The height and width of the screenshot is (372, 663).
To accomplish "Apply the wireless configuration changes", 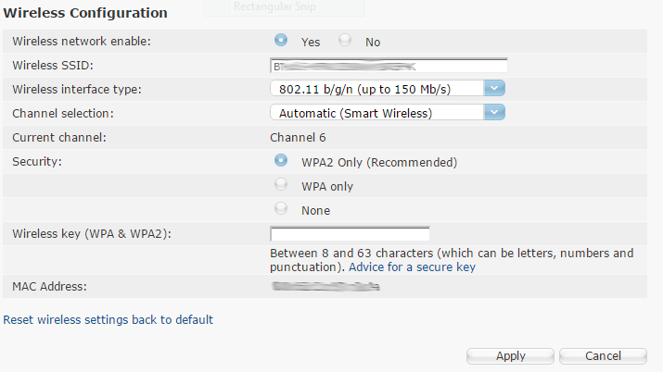I will [510, 356].
